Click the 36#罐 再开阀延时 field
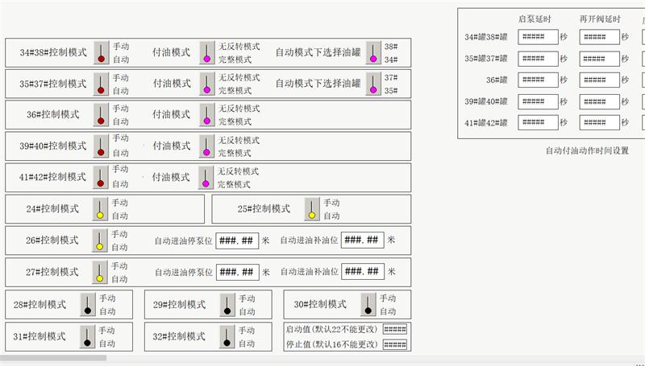Screen dimensions: 645x366 point(599,80)
